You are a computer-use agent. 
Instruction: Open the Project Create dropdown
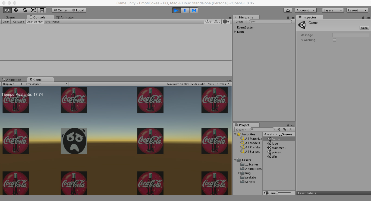241,130
